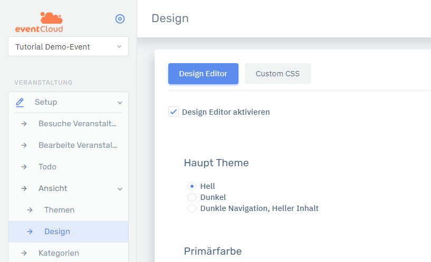Collapse the Setup section chevron

coord(120,103)
